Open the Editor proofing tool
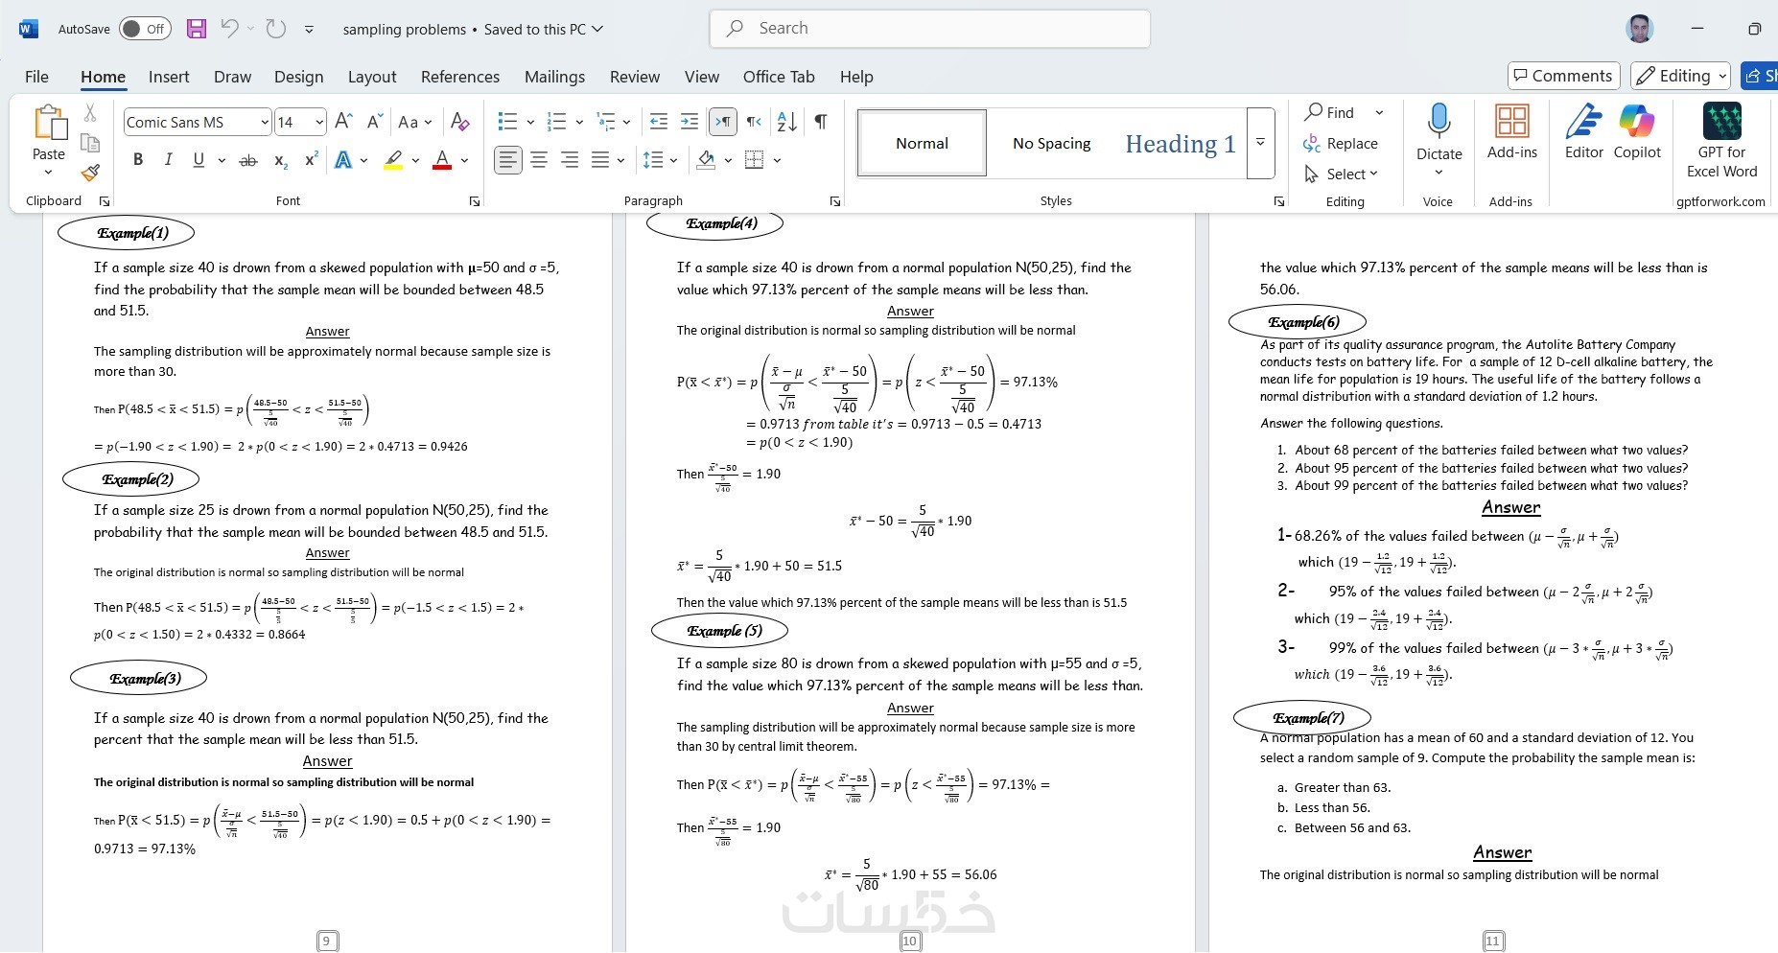The image size is (1778, 953). click(1584, 132)
